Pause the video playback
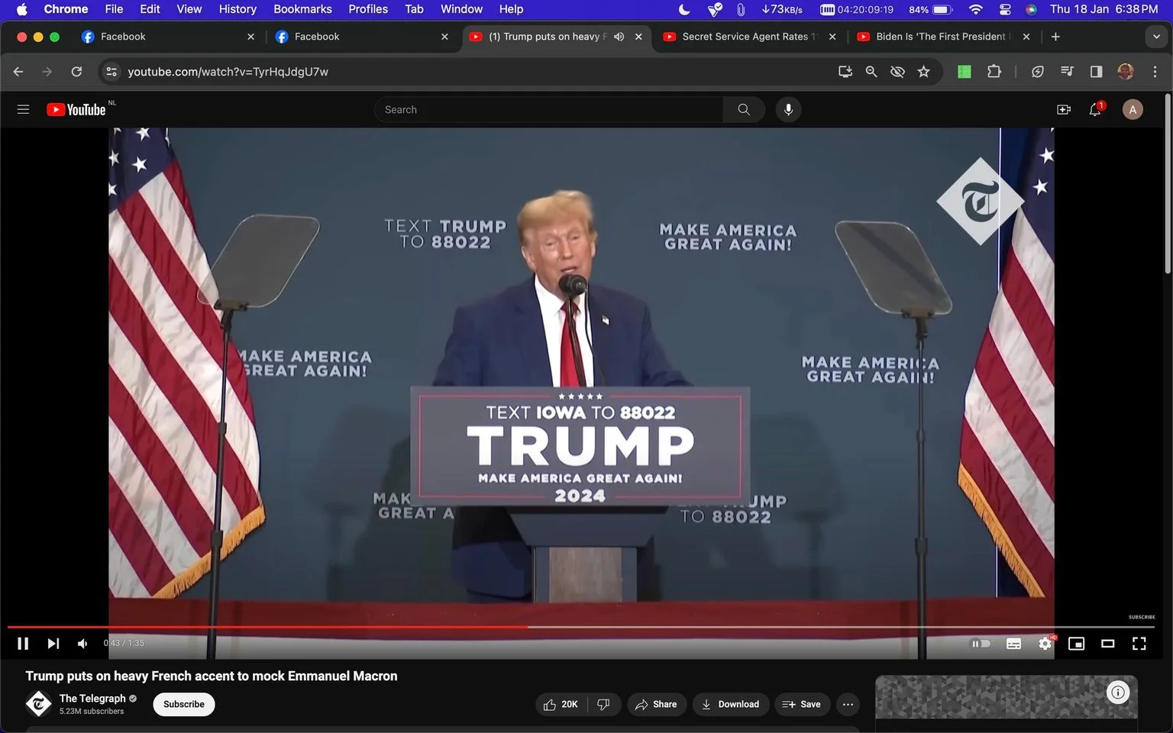 23,644
